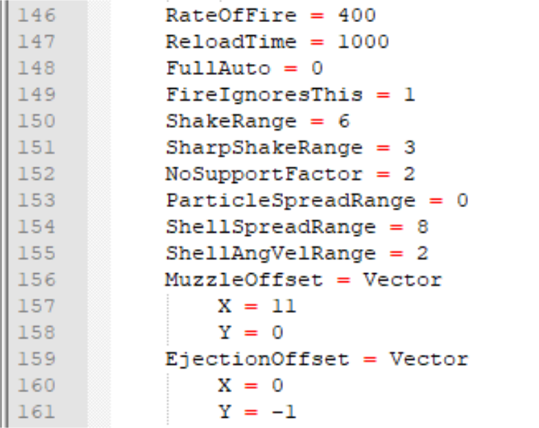539x428 pixels.
Task: Click the EjectionOffset Y value -1
Action: coord(284,411)
